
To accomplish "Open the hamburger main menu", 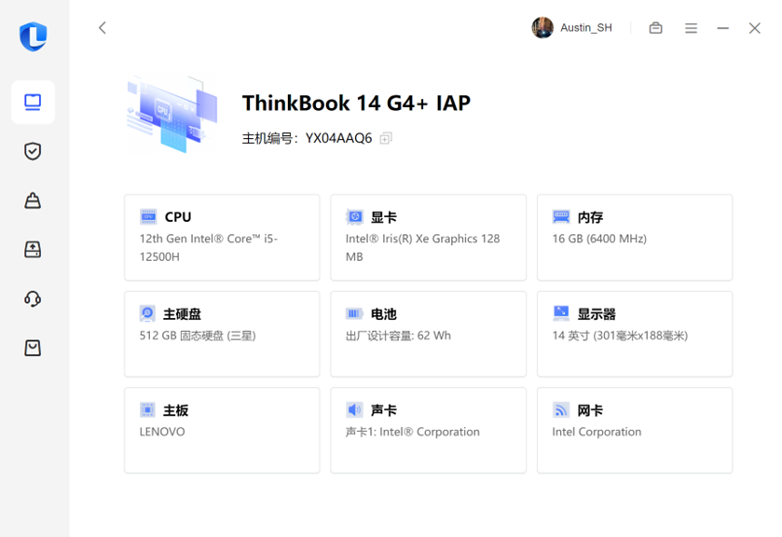I will [x=691, y=29].
